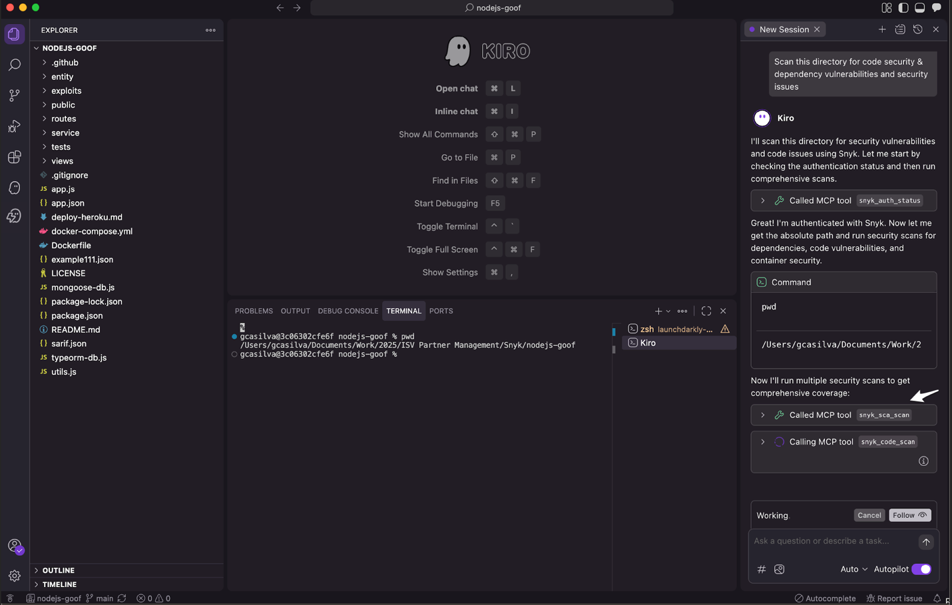Toggle the Autopilot switch
952x605 pixels.
click(921, 569)
